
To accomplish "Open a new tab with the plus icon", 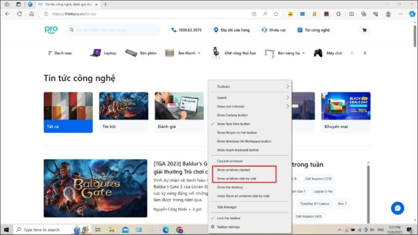I will (105, 4).
